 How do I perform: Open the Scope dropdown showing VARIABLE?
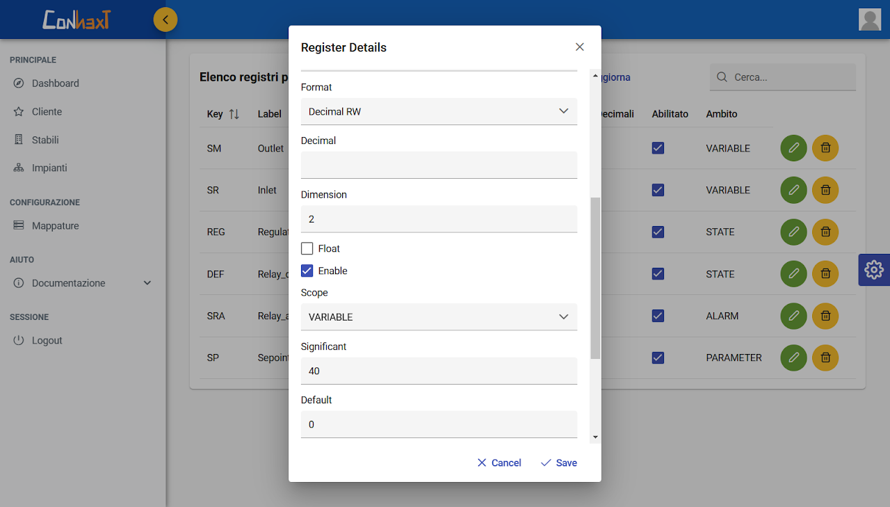439,316
